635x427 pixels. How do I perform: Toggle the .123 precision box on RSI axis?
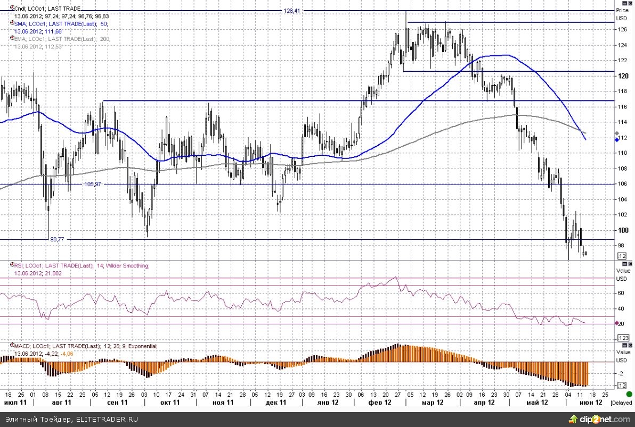[622, 338]
